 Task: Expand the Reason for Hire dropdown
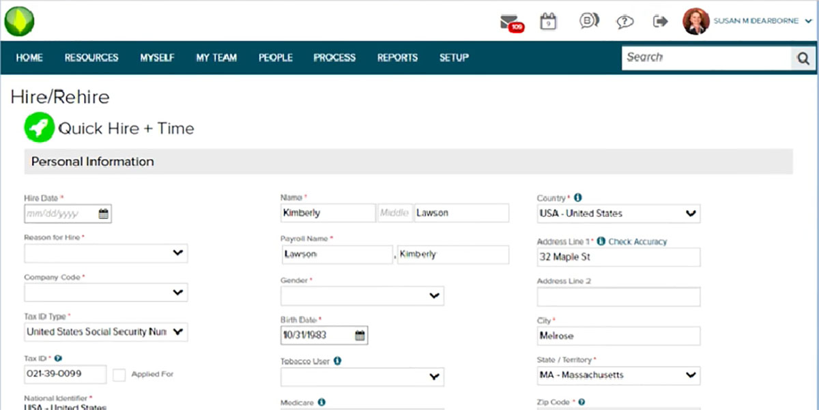point(106,253)
